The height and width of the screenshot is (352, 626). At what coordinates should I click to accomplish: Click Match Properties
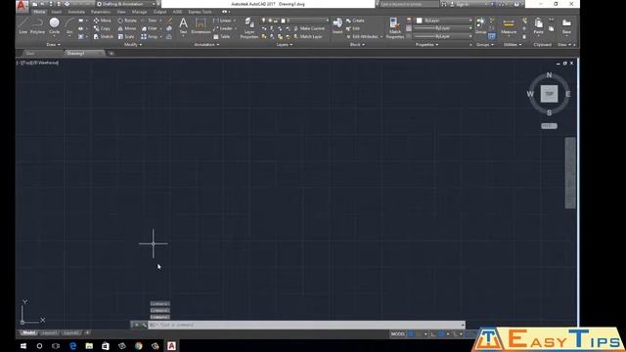click(395, 28)
